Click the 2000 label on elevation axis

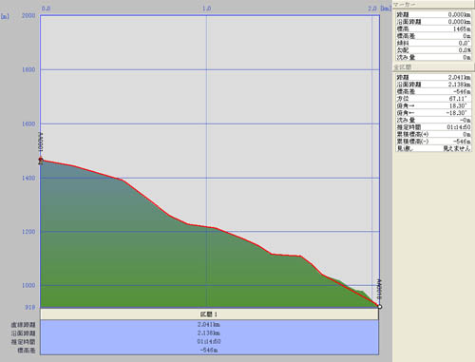click(x=28, y=15)
